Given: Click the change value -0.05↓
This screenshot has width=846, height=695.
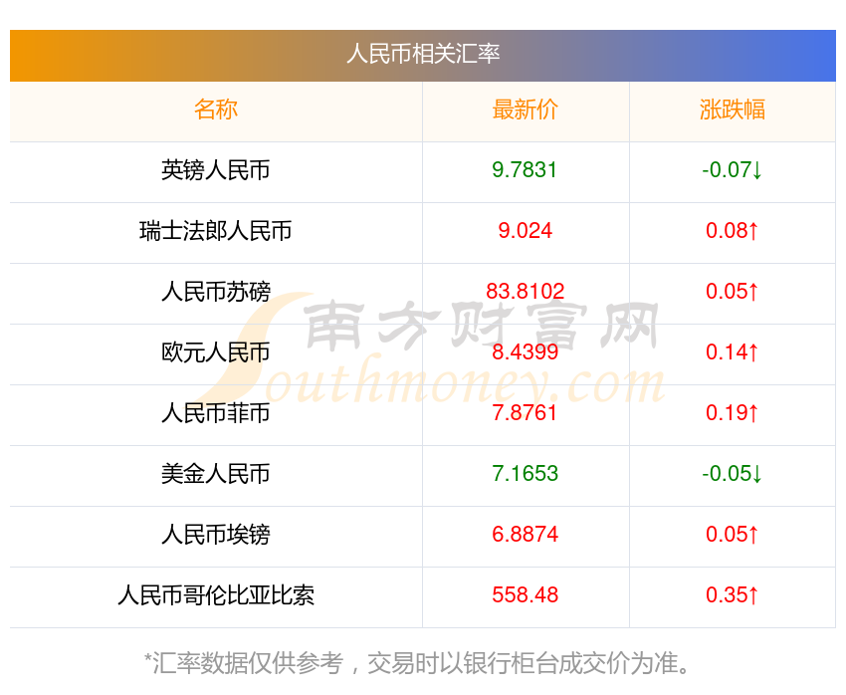Looking at the screenshot, I should (x=733, y=474).
